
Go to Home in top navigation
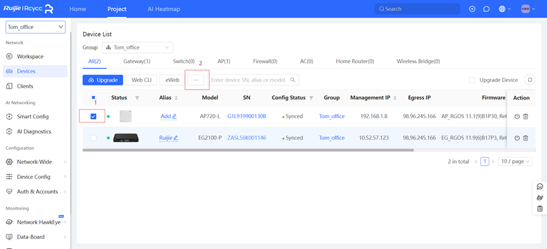[78, 9]
